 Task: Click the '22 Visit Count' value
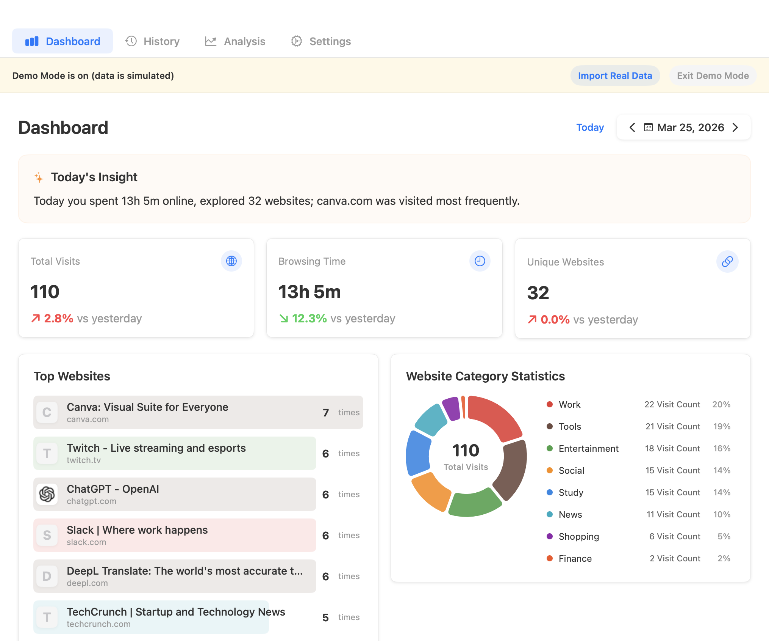click(x=672, y=404)
